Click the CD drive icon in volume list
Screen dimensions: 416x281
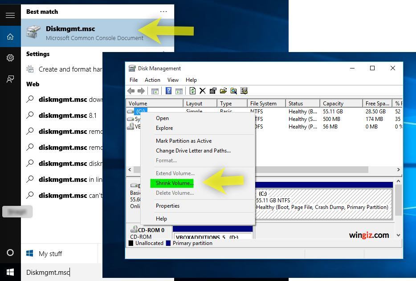(x=131, y=127)
